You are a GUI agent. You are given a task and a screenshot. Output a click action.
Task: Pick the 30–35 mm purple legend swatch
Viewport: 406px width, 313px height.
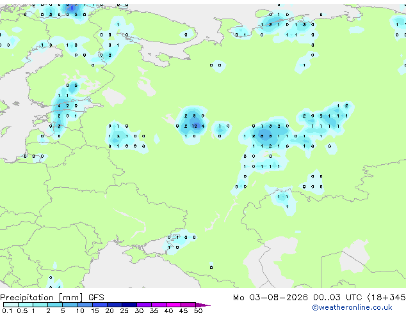[x=144, y=305]
